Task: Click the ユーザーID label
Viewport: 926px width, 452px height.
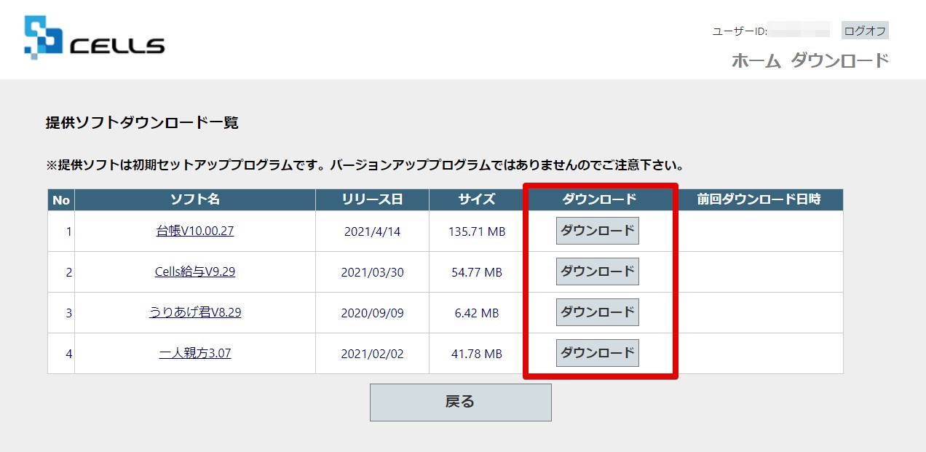Action: click(740, 31)
